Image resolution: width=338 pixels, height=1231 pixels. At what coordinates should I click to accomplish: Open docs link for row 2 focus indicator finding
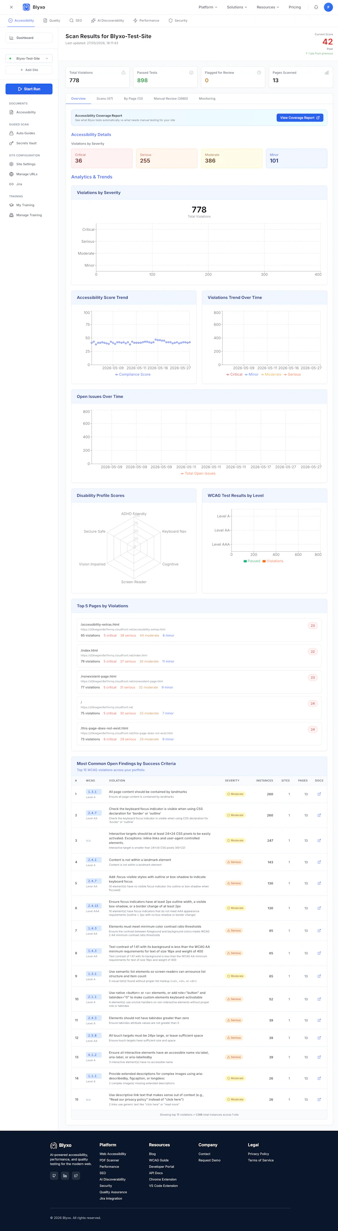[x=319, y=815]
